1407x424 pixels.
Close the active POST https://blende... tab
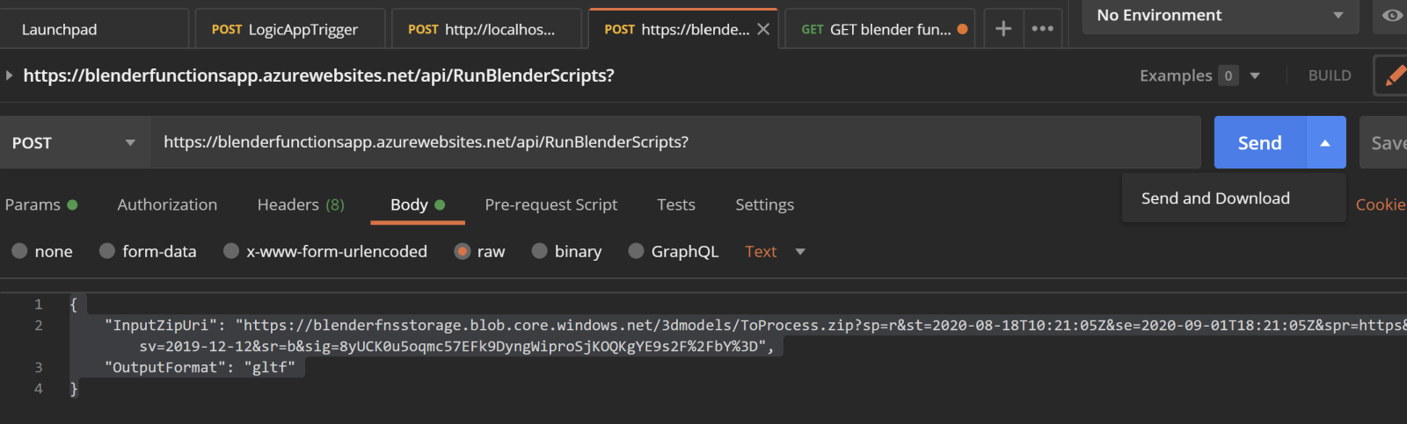click(763, 29)
